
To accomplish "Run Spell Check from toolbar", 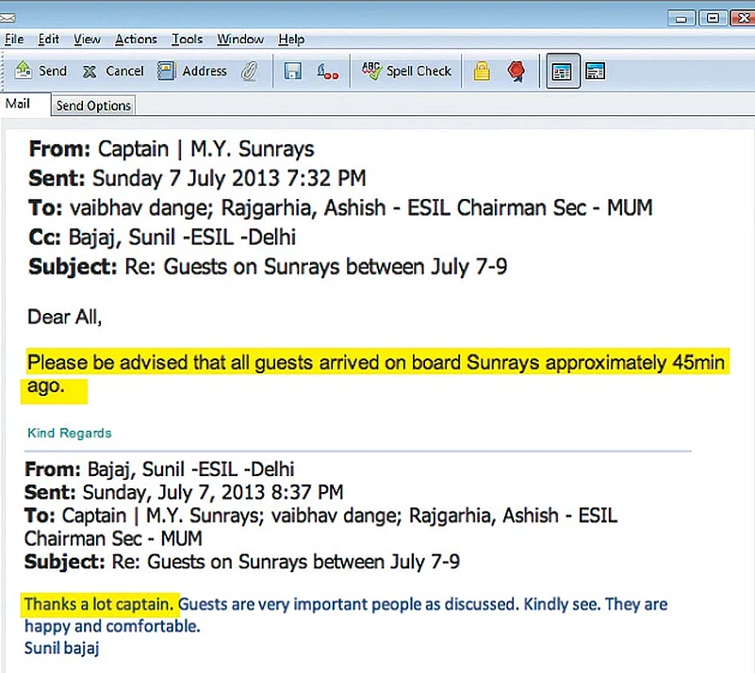I will click(x=407, y=72).
